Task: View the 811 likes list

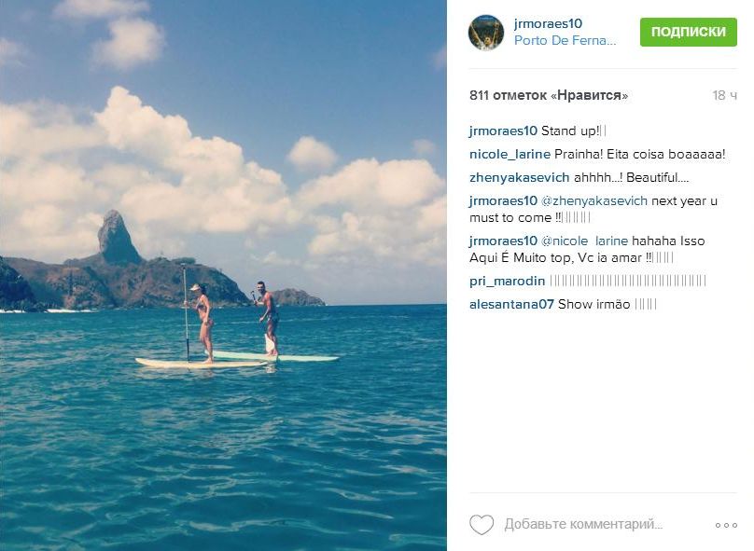Action: [x=549, y=95]
